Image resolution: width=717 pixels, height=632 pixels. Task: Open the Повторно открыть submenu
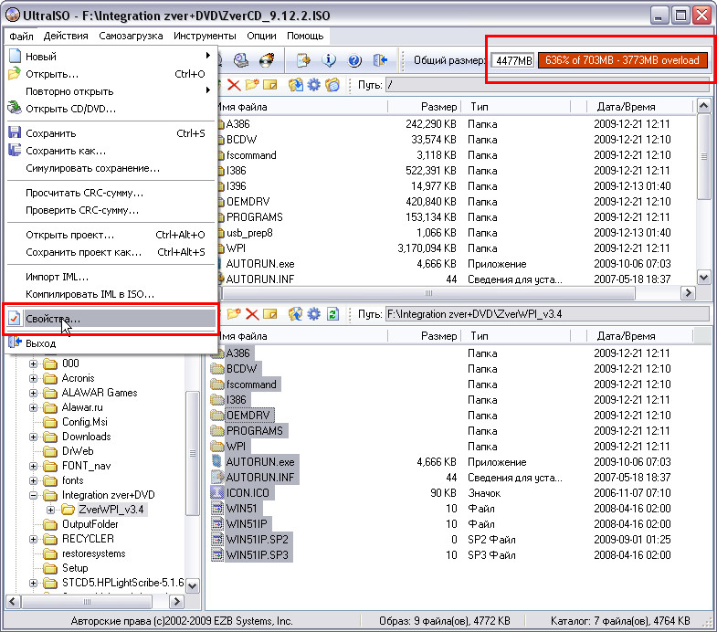pyautogui.click(x=111, y=91)
